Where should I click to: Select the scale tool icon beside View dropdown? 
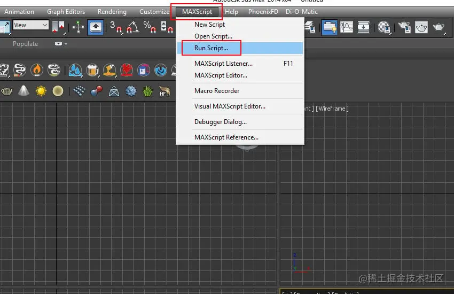(x=5, y=27)
